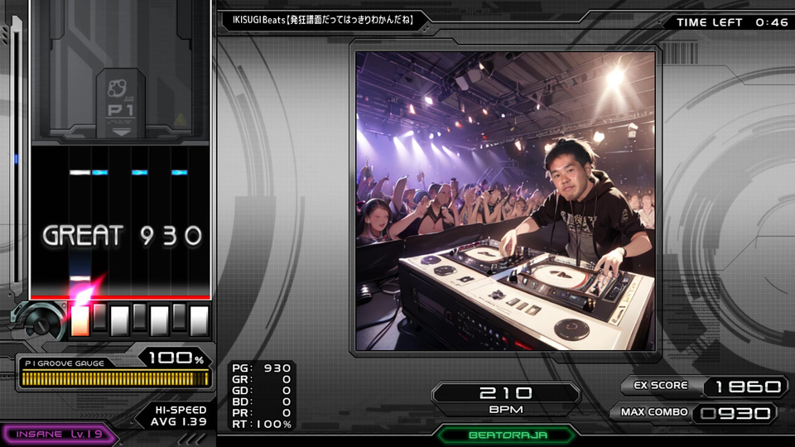Tap white key 3 in the keyboard row
The width and height of the screenshot is (795, 447).
point(119,320)
